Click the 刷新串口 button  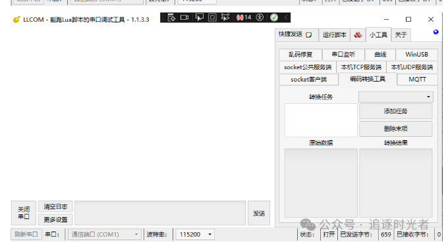[x=26, y=235]
